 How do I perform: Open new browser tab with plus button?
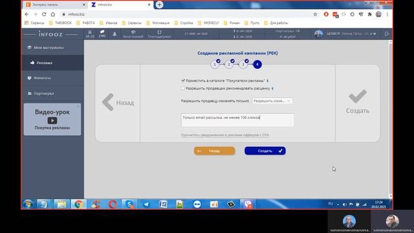(159, 5)
